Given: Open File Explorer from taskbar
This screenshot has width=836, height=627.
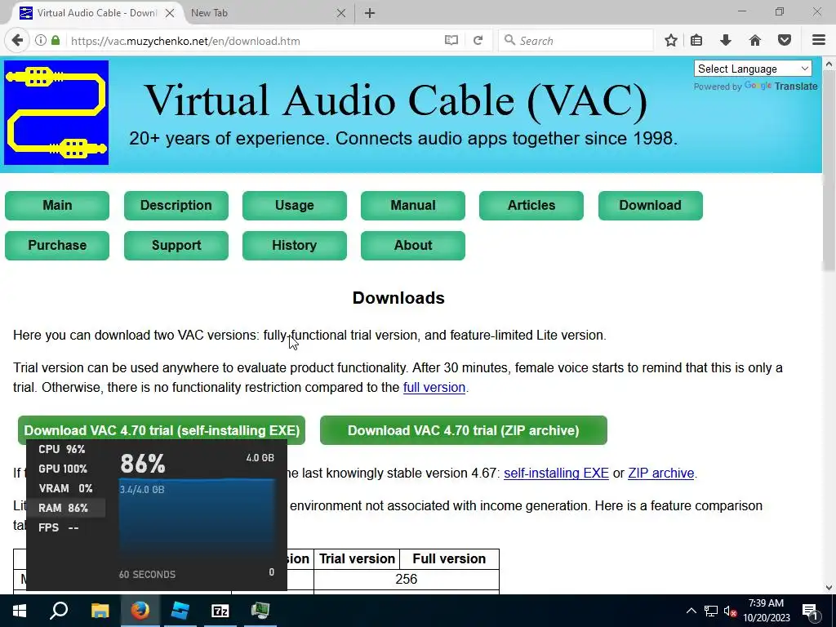Looking at the screenshot, I should [x=100, y=611].
